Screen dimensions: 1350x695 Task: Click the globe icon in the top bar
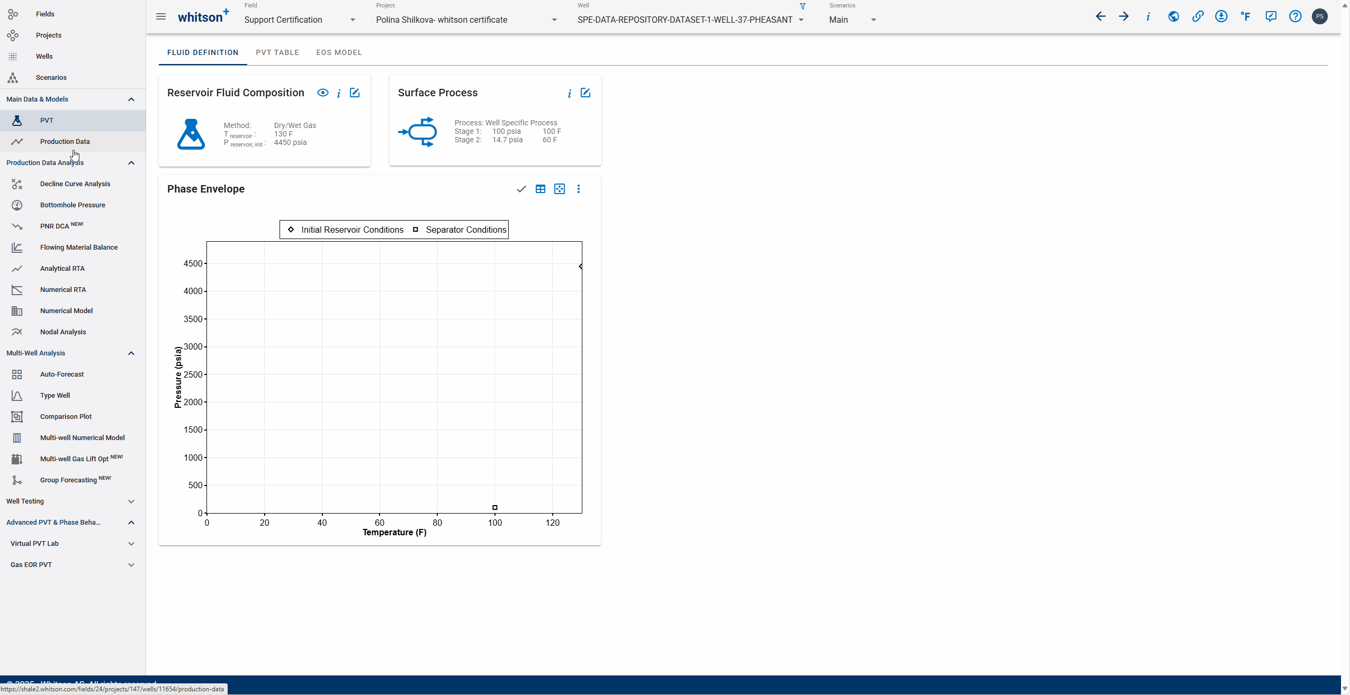click(1174, 16)
